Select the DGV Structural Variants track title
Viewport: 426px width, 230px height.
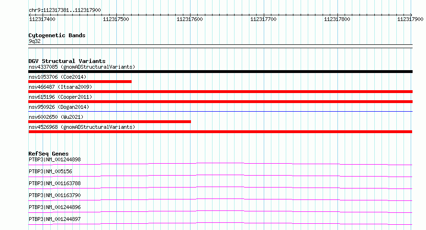tap(67, 61)
